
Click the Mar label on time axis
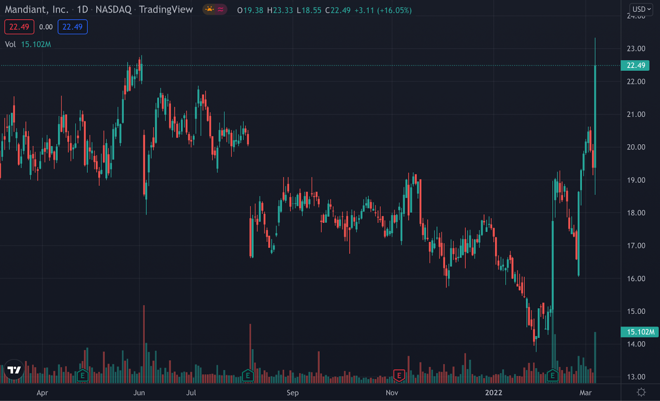pos(585,393)
